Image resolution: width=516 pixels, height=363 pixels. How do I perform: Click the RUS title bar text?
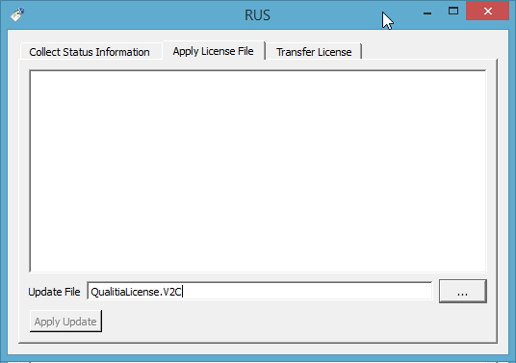click(x=257, y=15)
